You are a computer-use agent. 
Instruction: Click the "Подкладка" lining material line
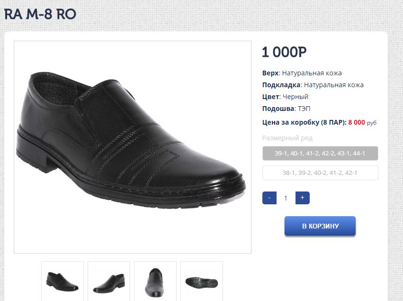click(x=313, y=85)
